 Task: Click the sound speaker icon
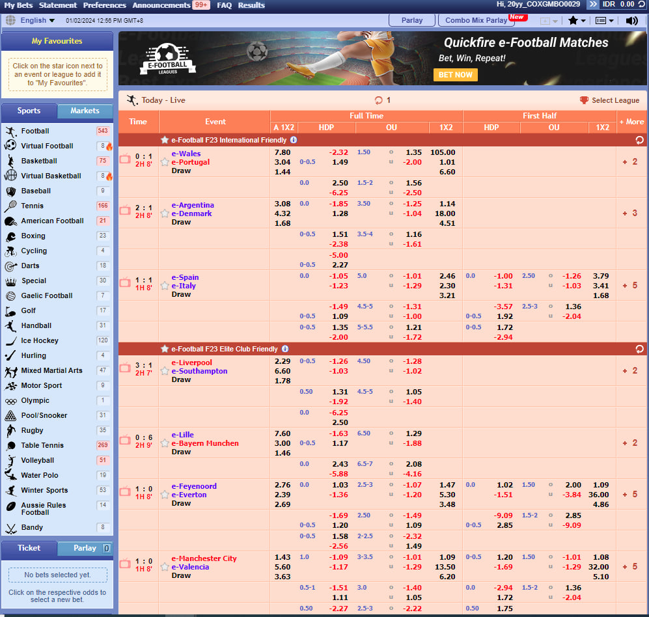click(631, 21)
